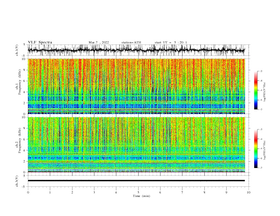Click ch.1 frequency tick "10"
The image size is (280, 216).
(x=24, y=59)
